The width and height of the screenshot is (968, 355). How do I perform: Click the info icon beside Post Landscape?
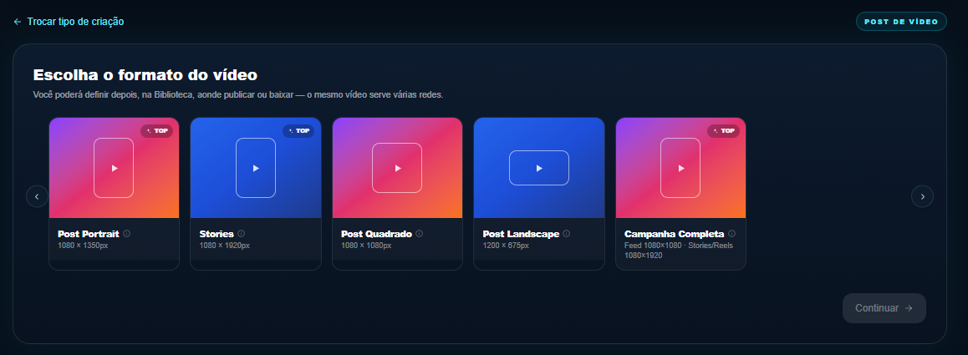(567, 234)
